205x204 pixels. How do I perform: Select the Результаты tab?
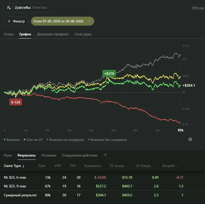pyautogui.click(x=27, y=155)
